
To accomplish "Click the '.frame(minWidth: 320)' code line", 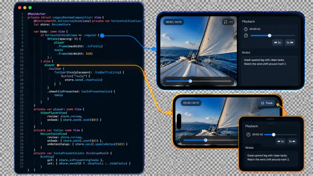I will pyautogui.click(x=75, y=54).
